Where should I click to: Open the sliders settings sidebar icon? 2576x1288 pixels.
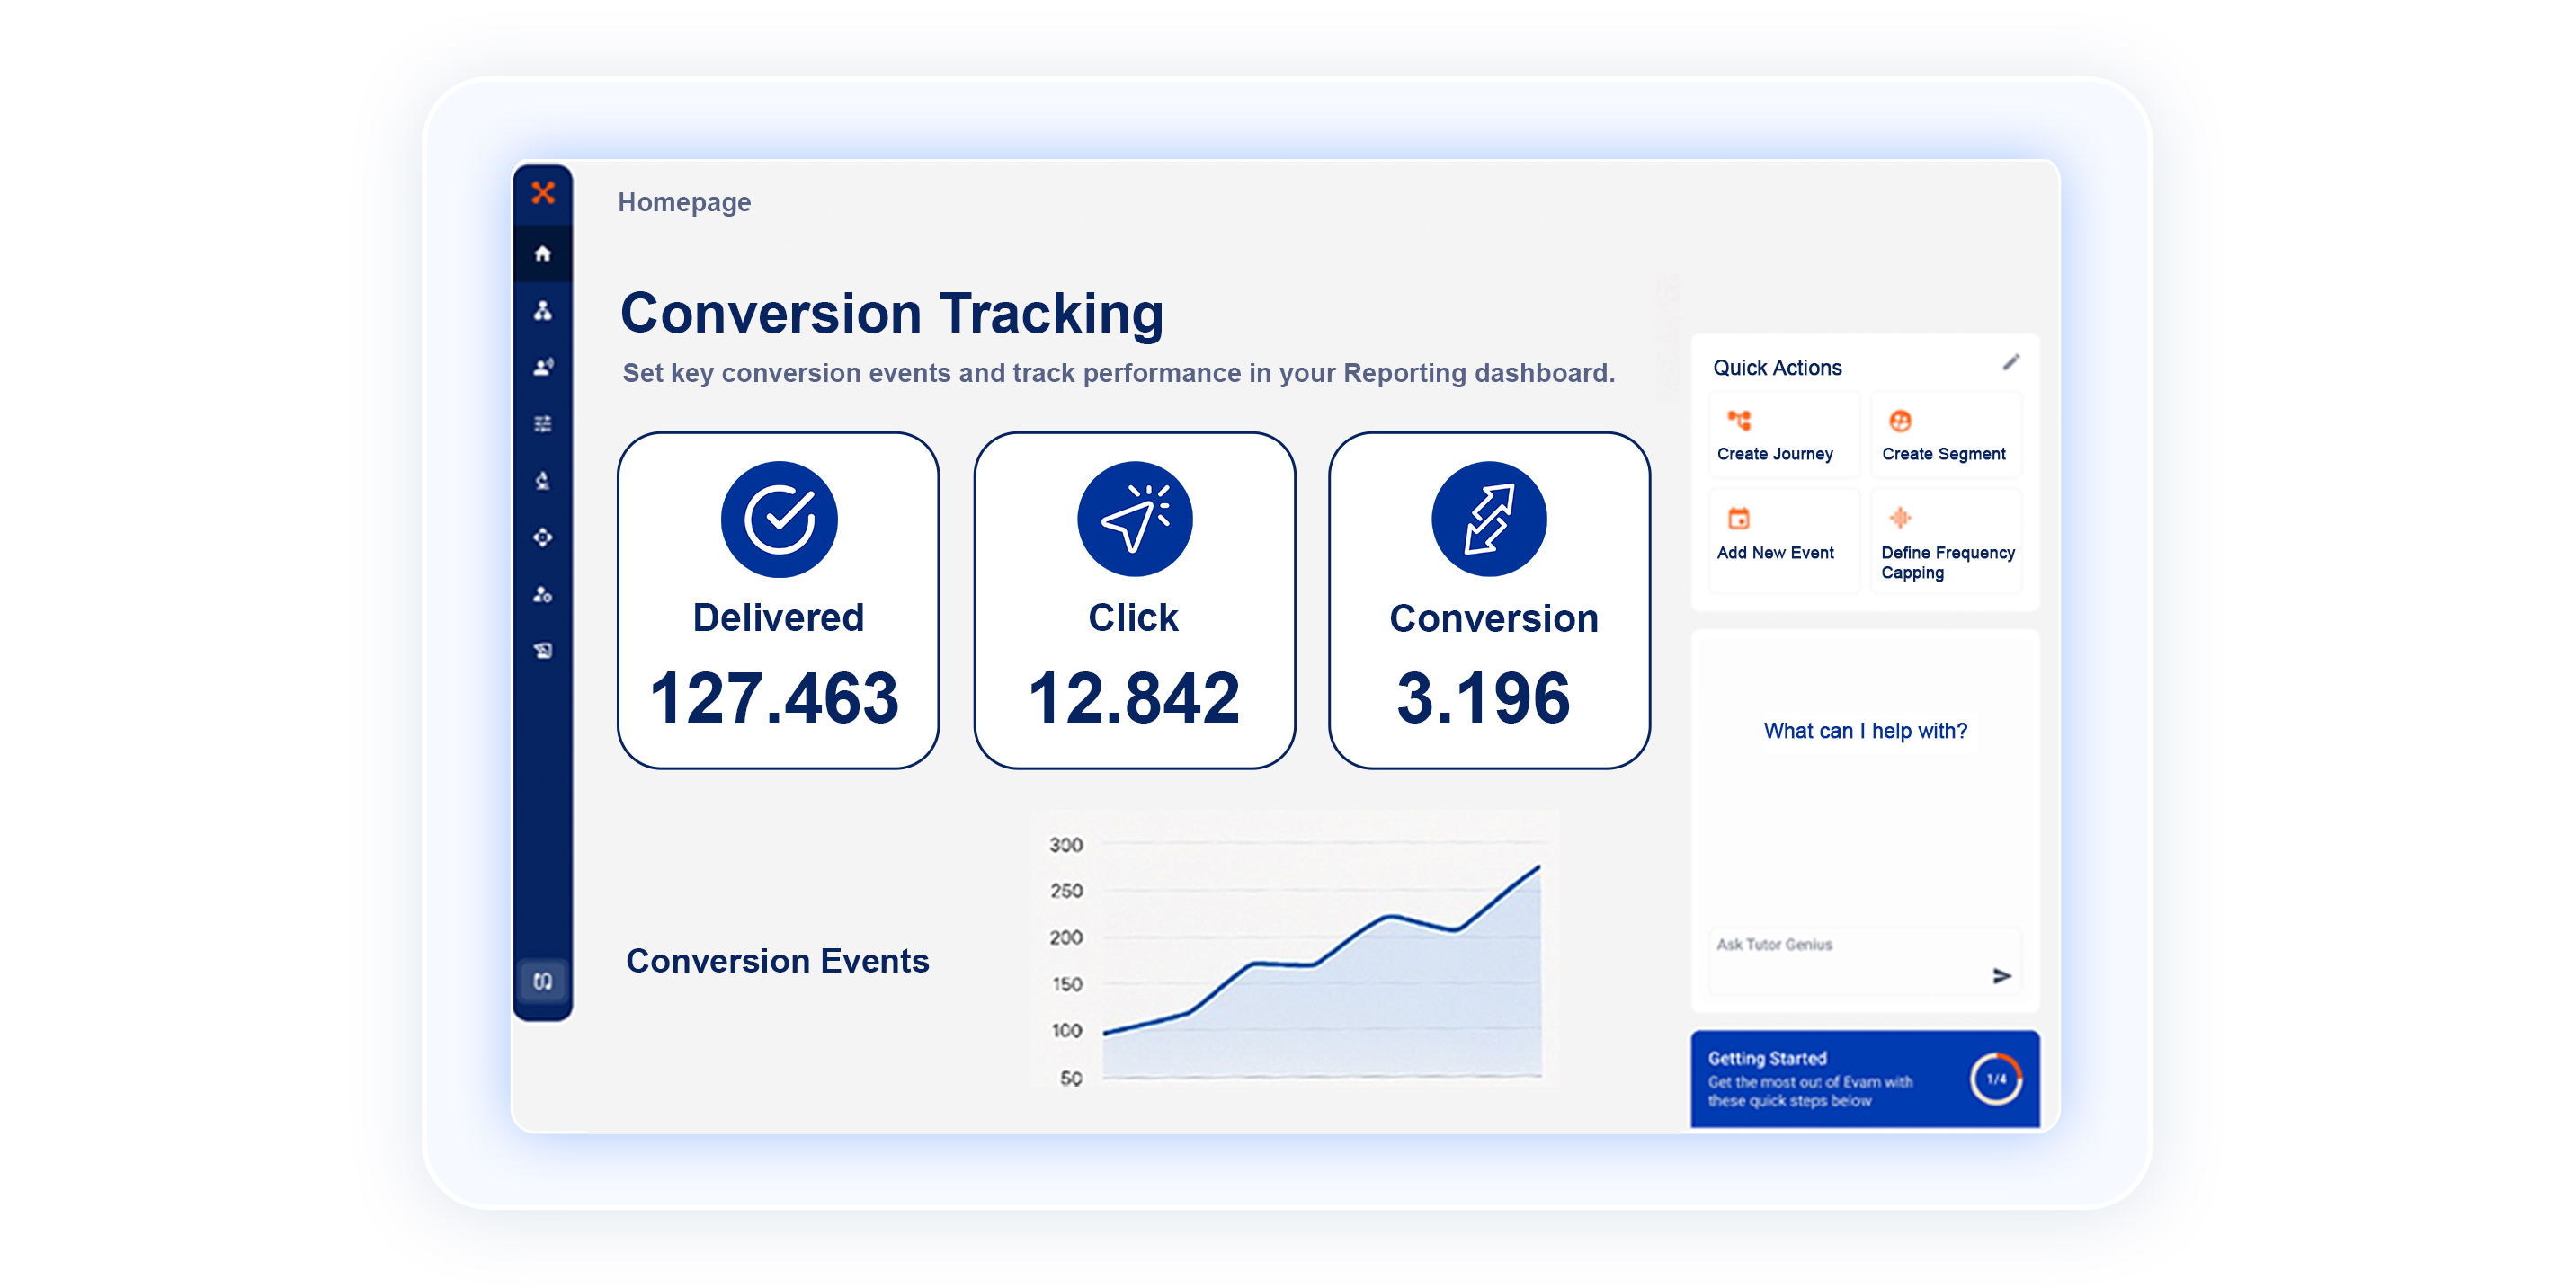(x=543, y=424)
